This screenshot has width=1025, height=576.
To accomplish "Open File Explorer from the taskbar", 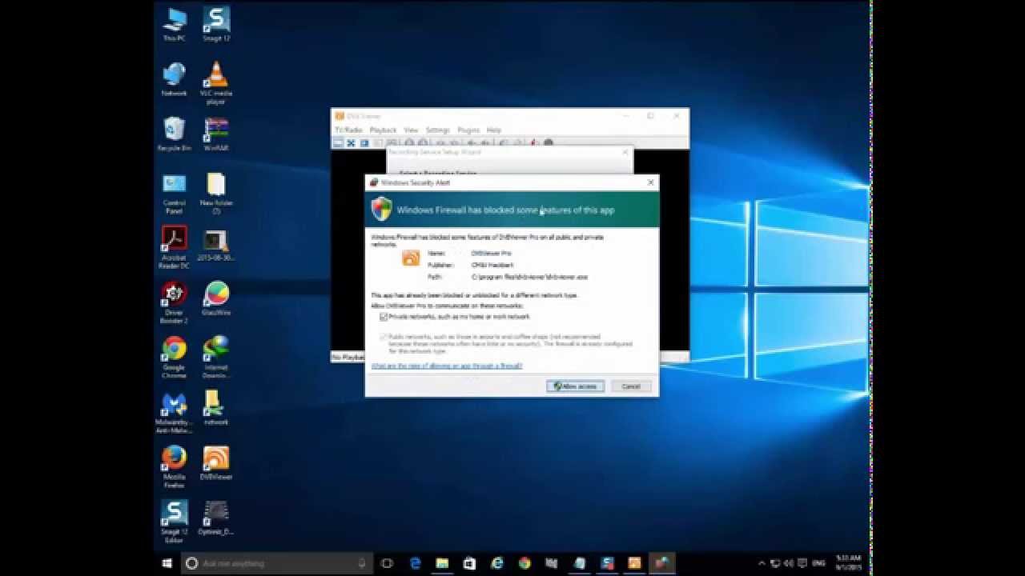I will pyautogui.click(x=442, y=563).
